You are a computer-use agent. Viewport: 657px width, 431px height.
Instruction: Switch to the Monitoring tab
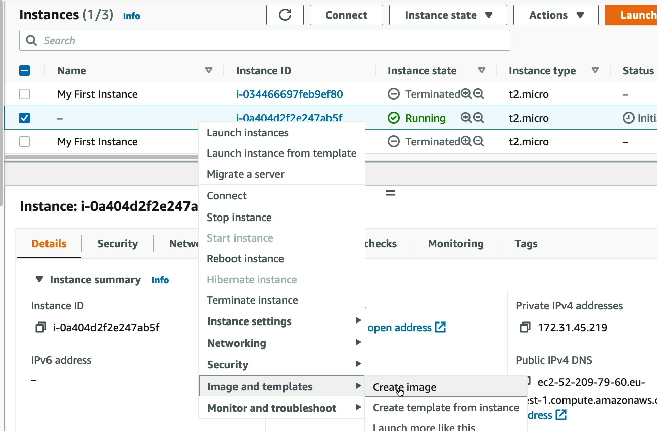455,244
